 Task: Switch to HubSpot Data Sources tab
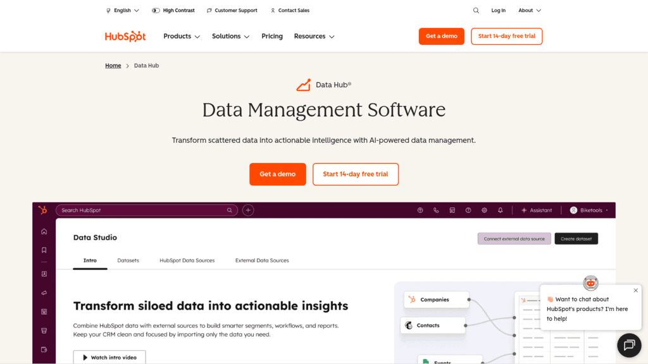tap(187, 260)
